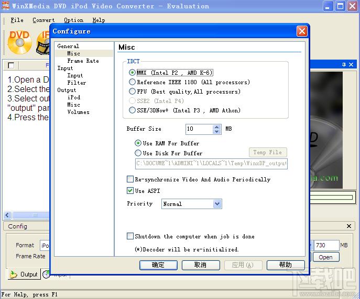The image size is (360, 299).
Task: Open the Priority dropdown
Action: click(217, 204)
